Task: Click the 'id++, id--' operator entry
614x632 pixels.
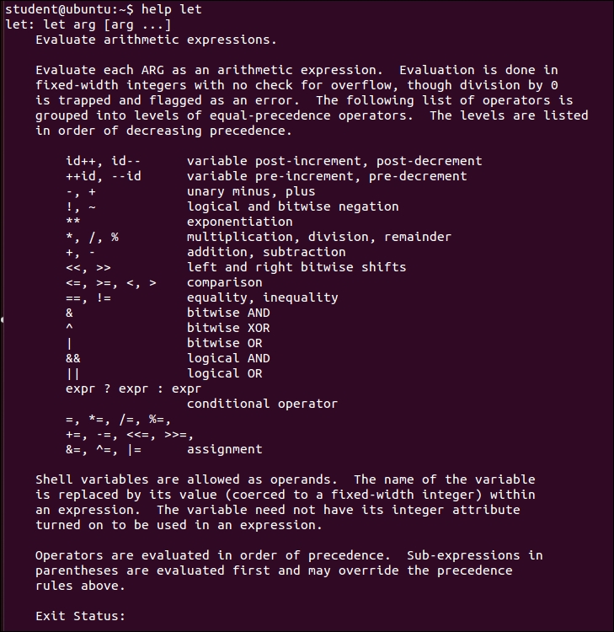Action: (x=104, y=161)
